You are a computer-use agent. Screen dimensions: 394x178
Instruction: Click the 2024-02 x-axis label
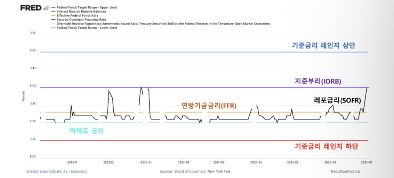pyautogui.click(x=184, y=163)
